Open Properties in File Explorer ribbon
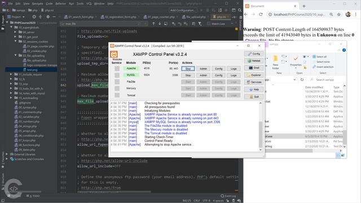 pos(296,61)
